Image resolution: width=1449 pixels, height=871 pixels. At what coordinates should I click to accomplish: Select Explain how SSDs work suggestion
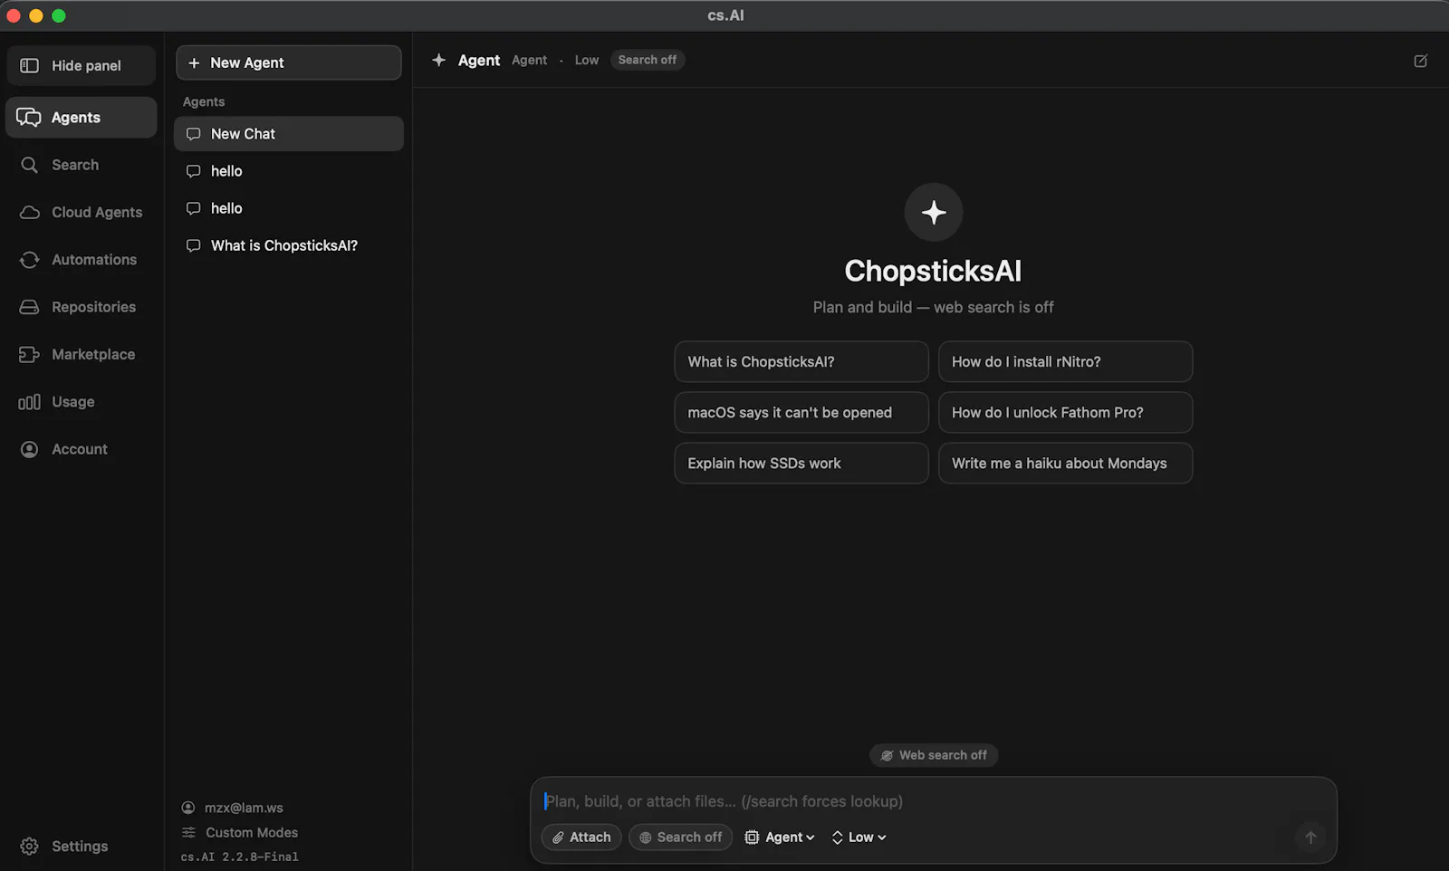tap(801, 463)
